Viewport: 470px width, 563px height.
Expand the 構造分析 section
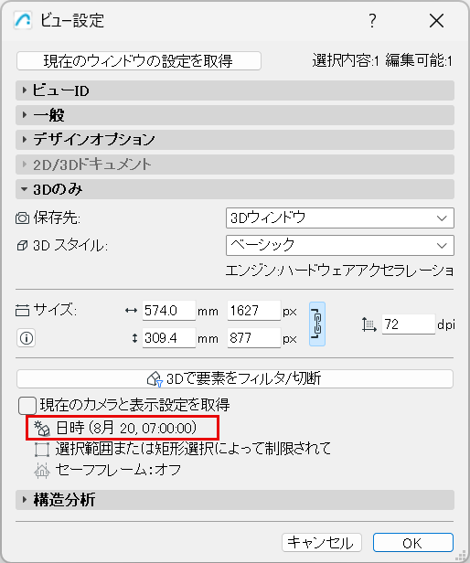pyautogui.click(x=235, y=500)
